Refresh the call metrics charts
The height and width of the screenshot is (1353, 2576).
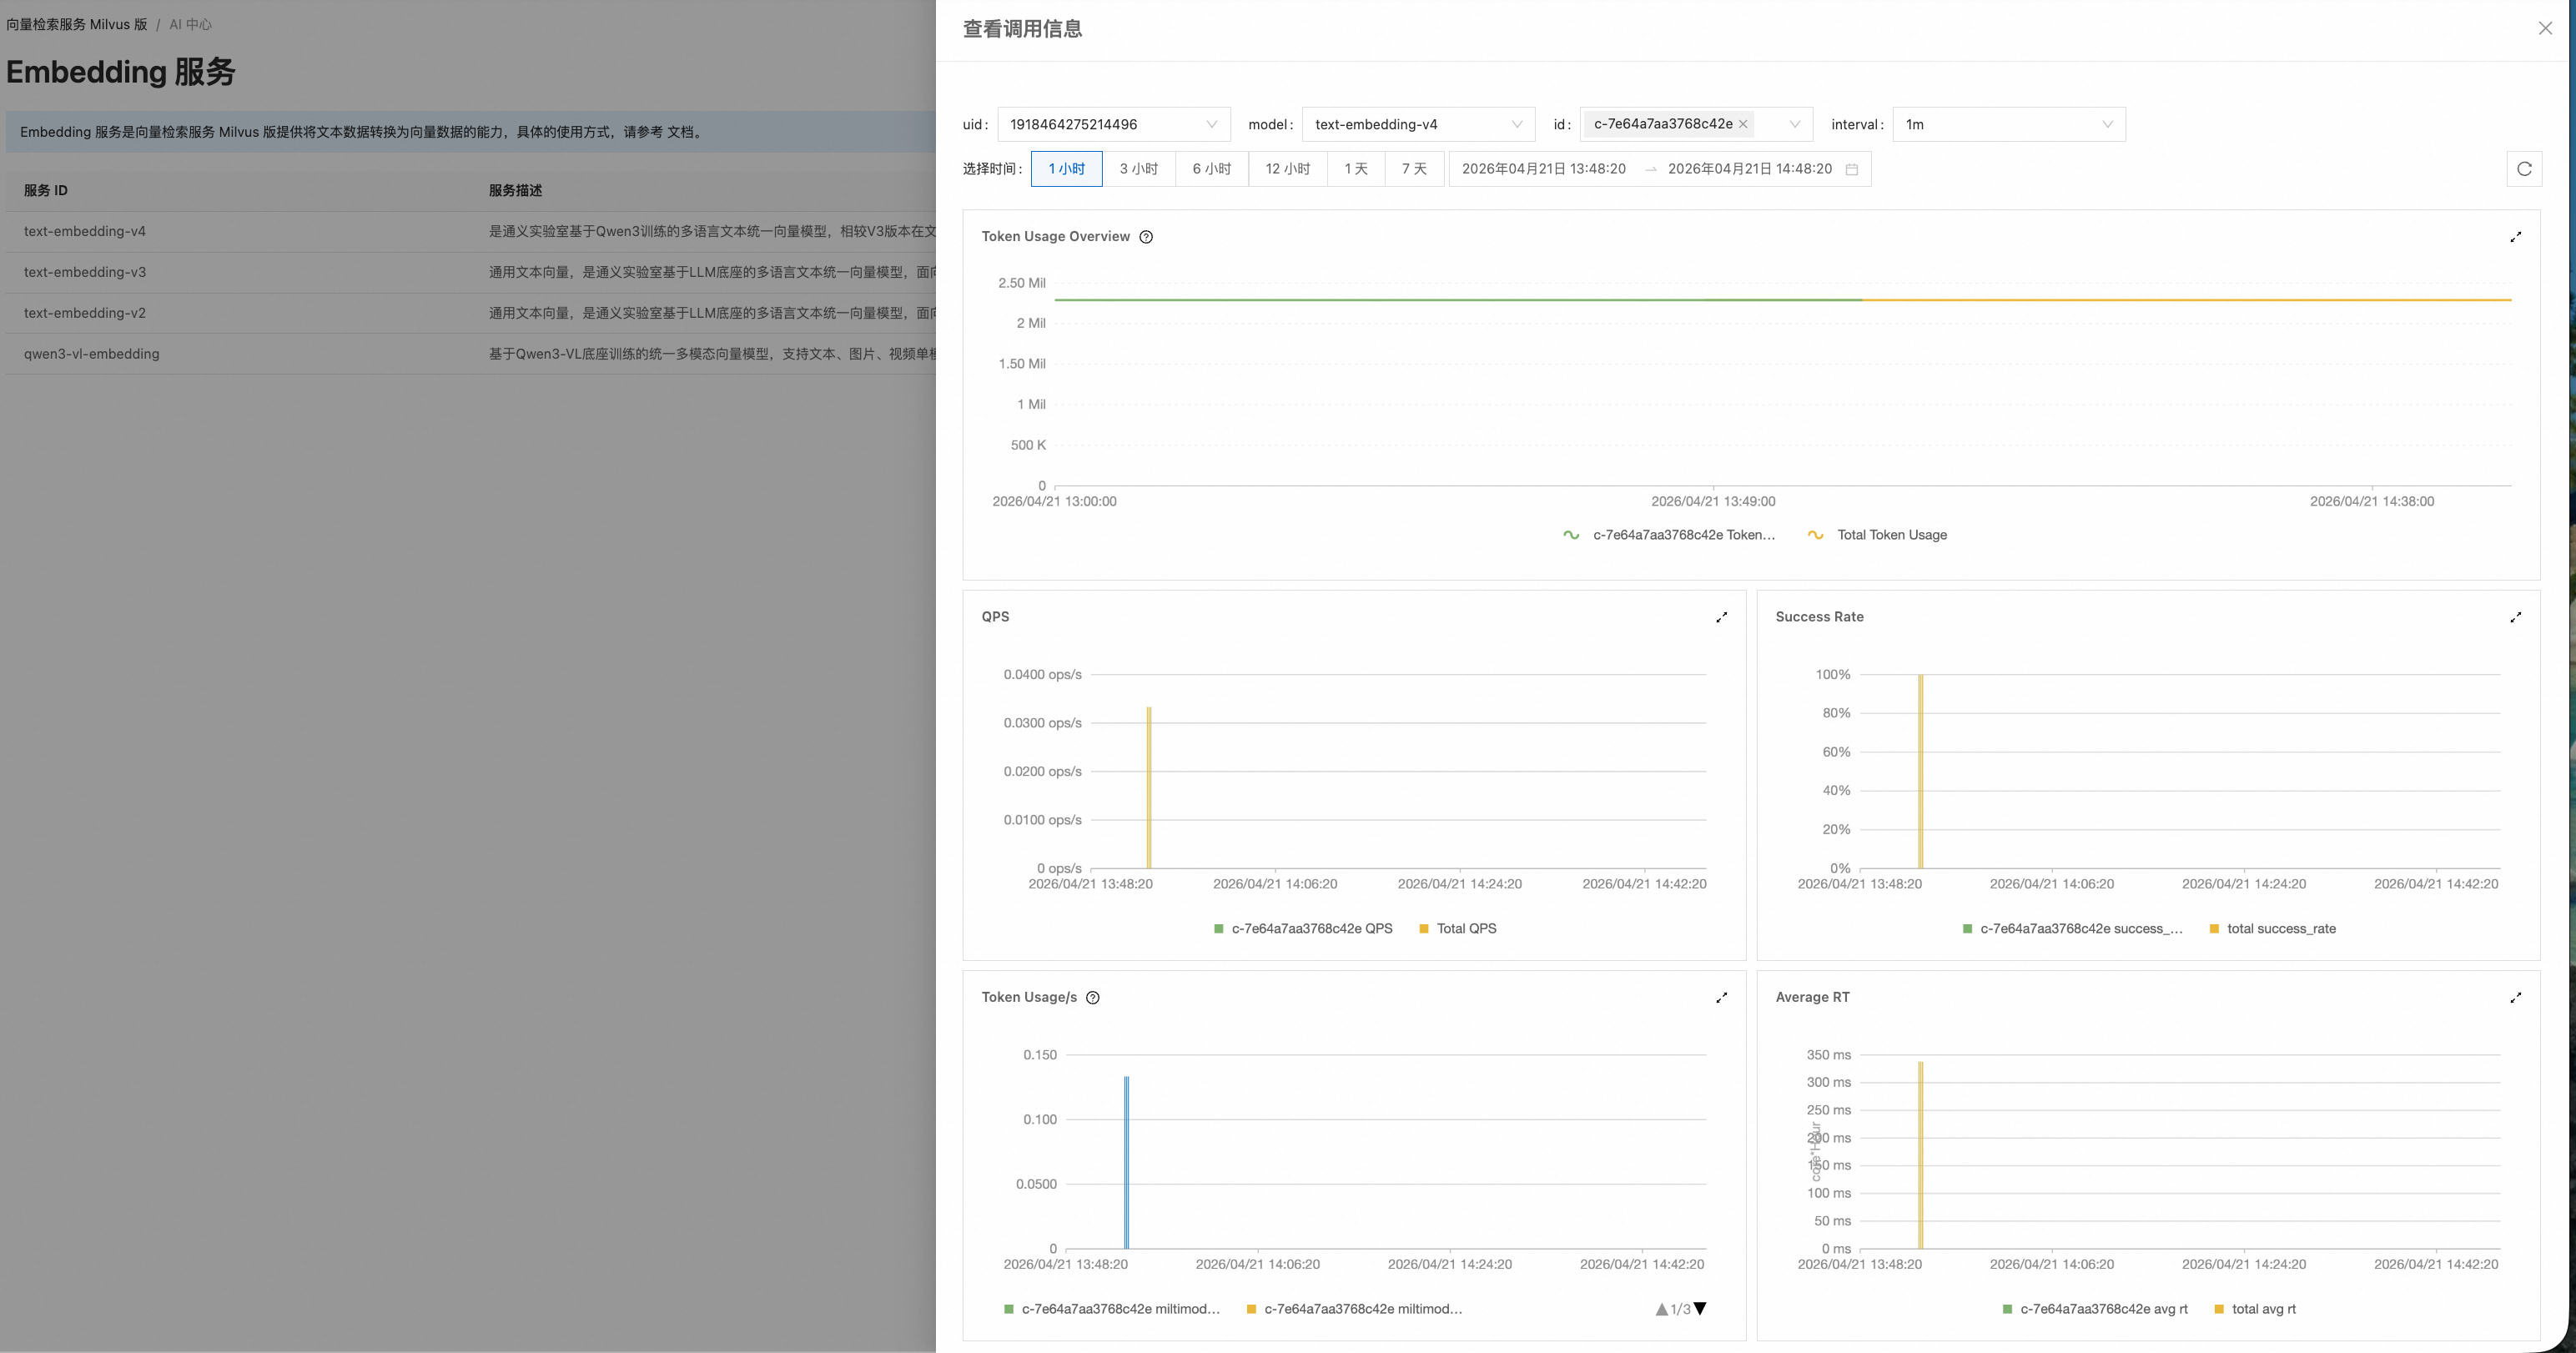(2524, 169)
